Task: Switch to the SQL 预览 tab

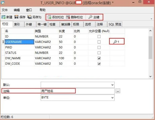Action: 115,24
